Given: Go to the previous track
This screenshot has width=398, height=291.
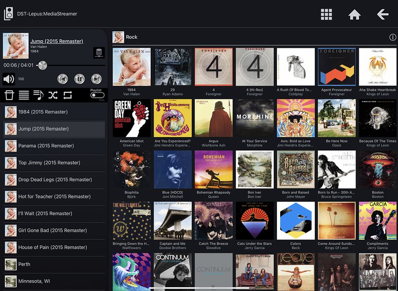Looking at the screenshot, I should (63, 79).
